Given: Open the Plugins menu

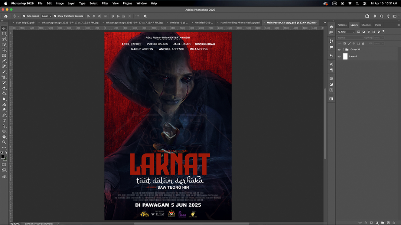Looking at the screenshot, I should click(x=127, y=3).
